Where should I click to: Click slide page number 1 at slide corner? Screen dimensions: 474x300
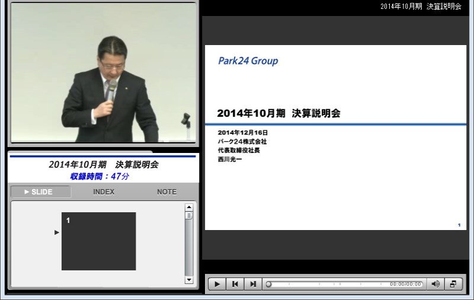pos(459,225)
